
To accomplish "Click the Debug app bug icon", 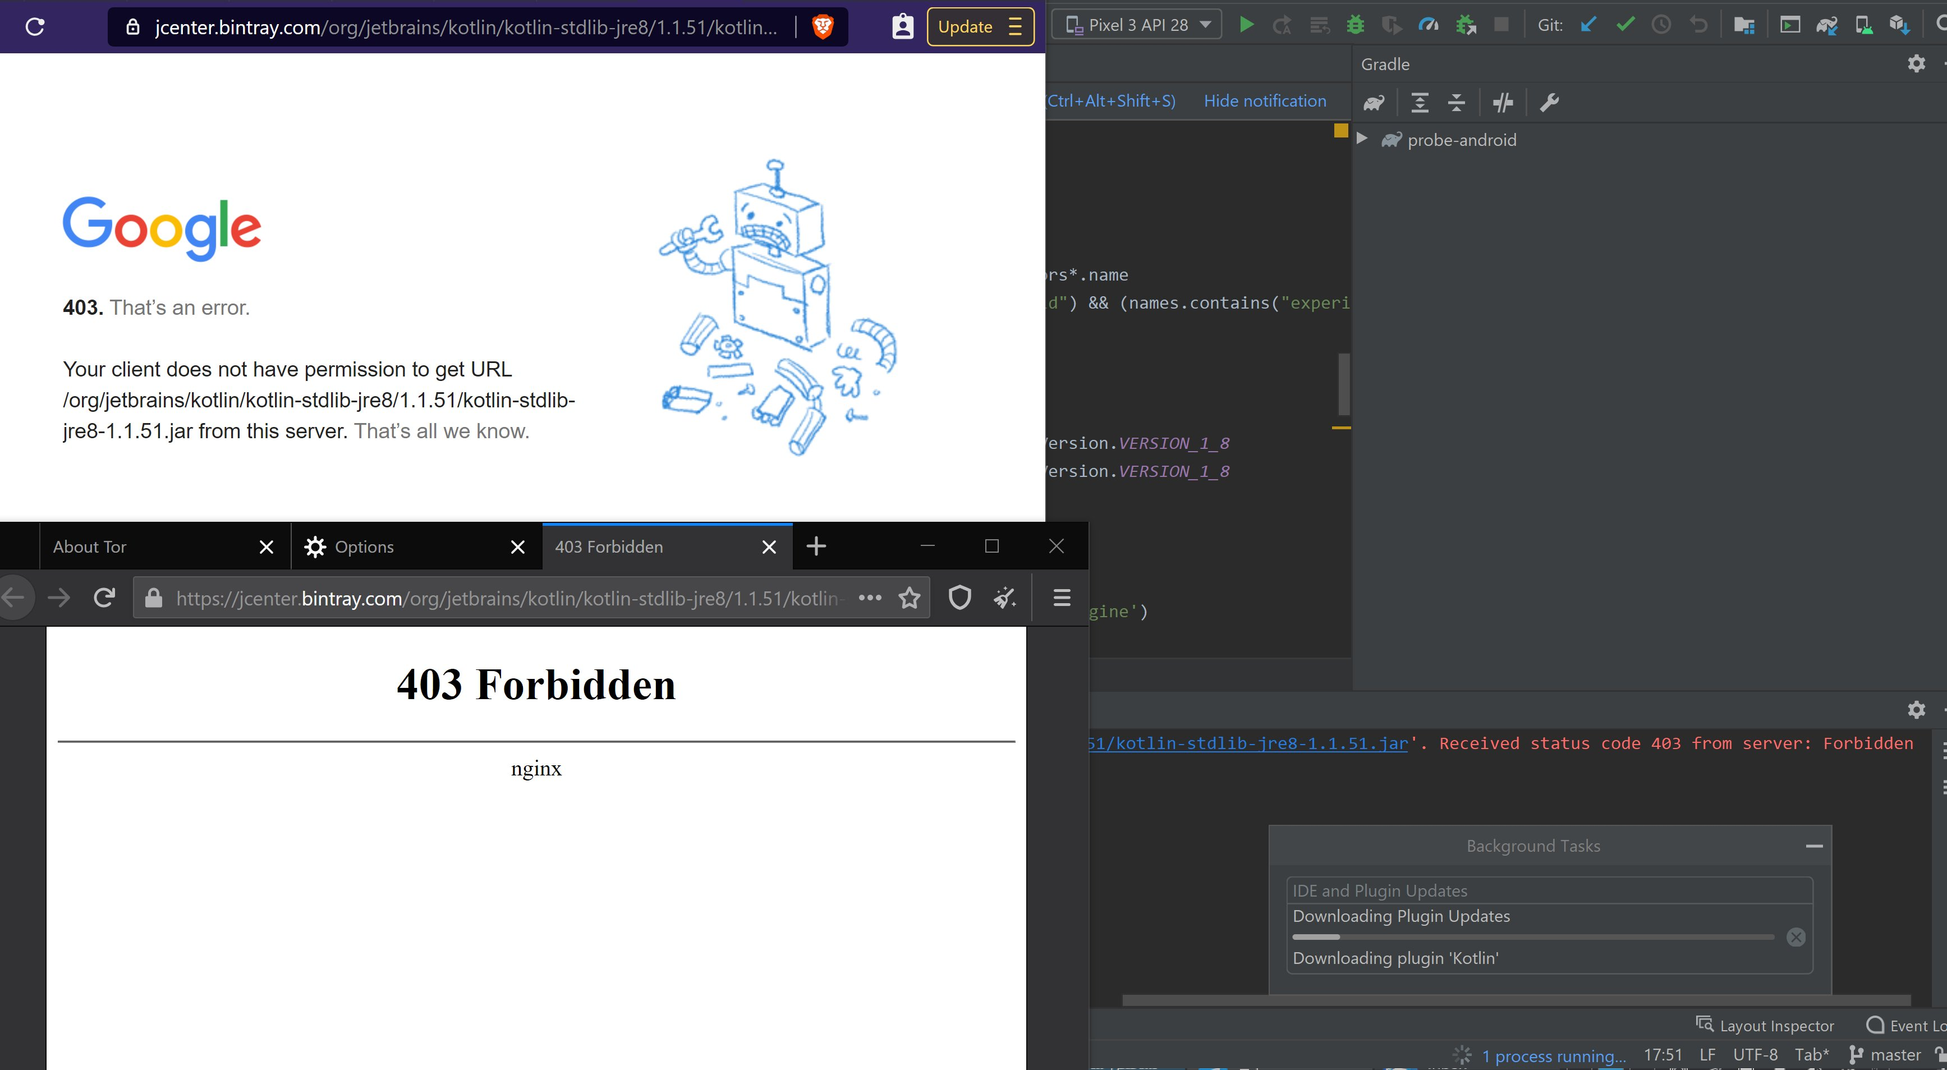I will [x=1355, y=25].
